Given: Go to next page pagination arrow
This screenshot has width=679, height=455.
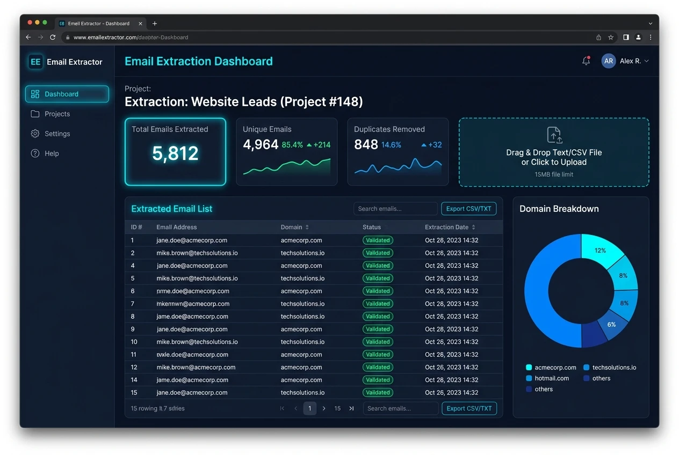Looking at the screenshot, I should coord(324,408).
